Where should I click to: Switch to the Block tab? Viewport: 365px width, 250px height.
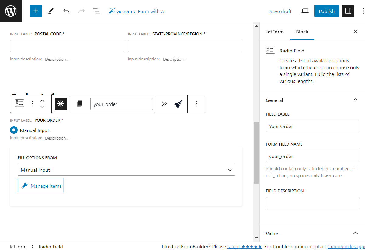[302, 32]
